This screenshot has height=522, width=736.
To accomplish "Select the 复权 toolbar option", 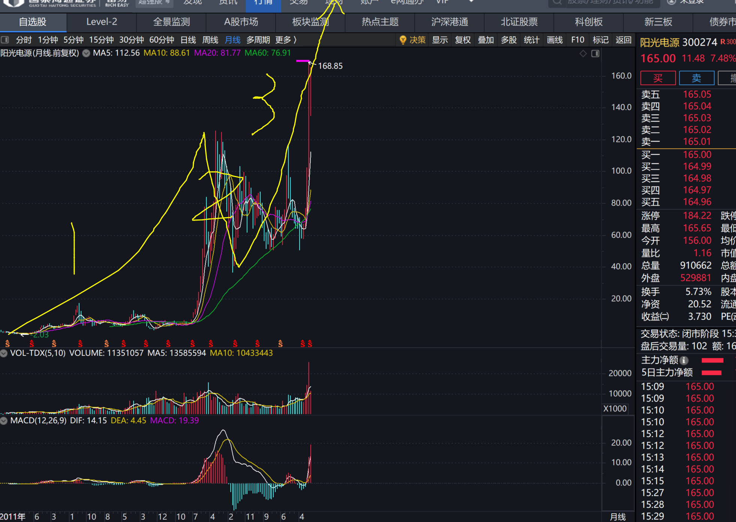I will point(463,40).
